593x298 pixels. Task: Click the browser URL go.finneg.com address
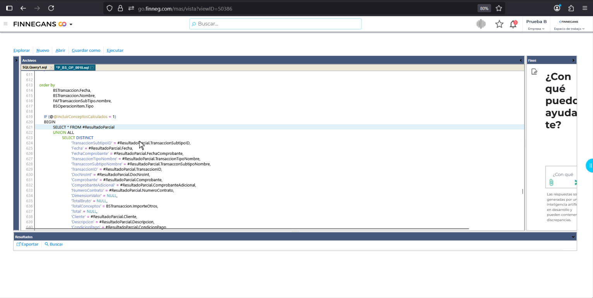185,9
